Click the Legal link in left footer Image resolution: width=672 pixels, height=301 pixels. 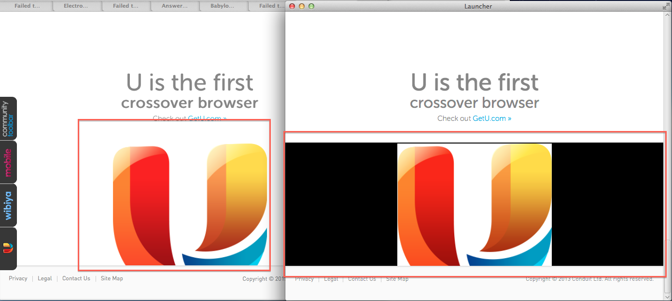pos(44,278)
